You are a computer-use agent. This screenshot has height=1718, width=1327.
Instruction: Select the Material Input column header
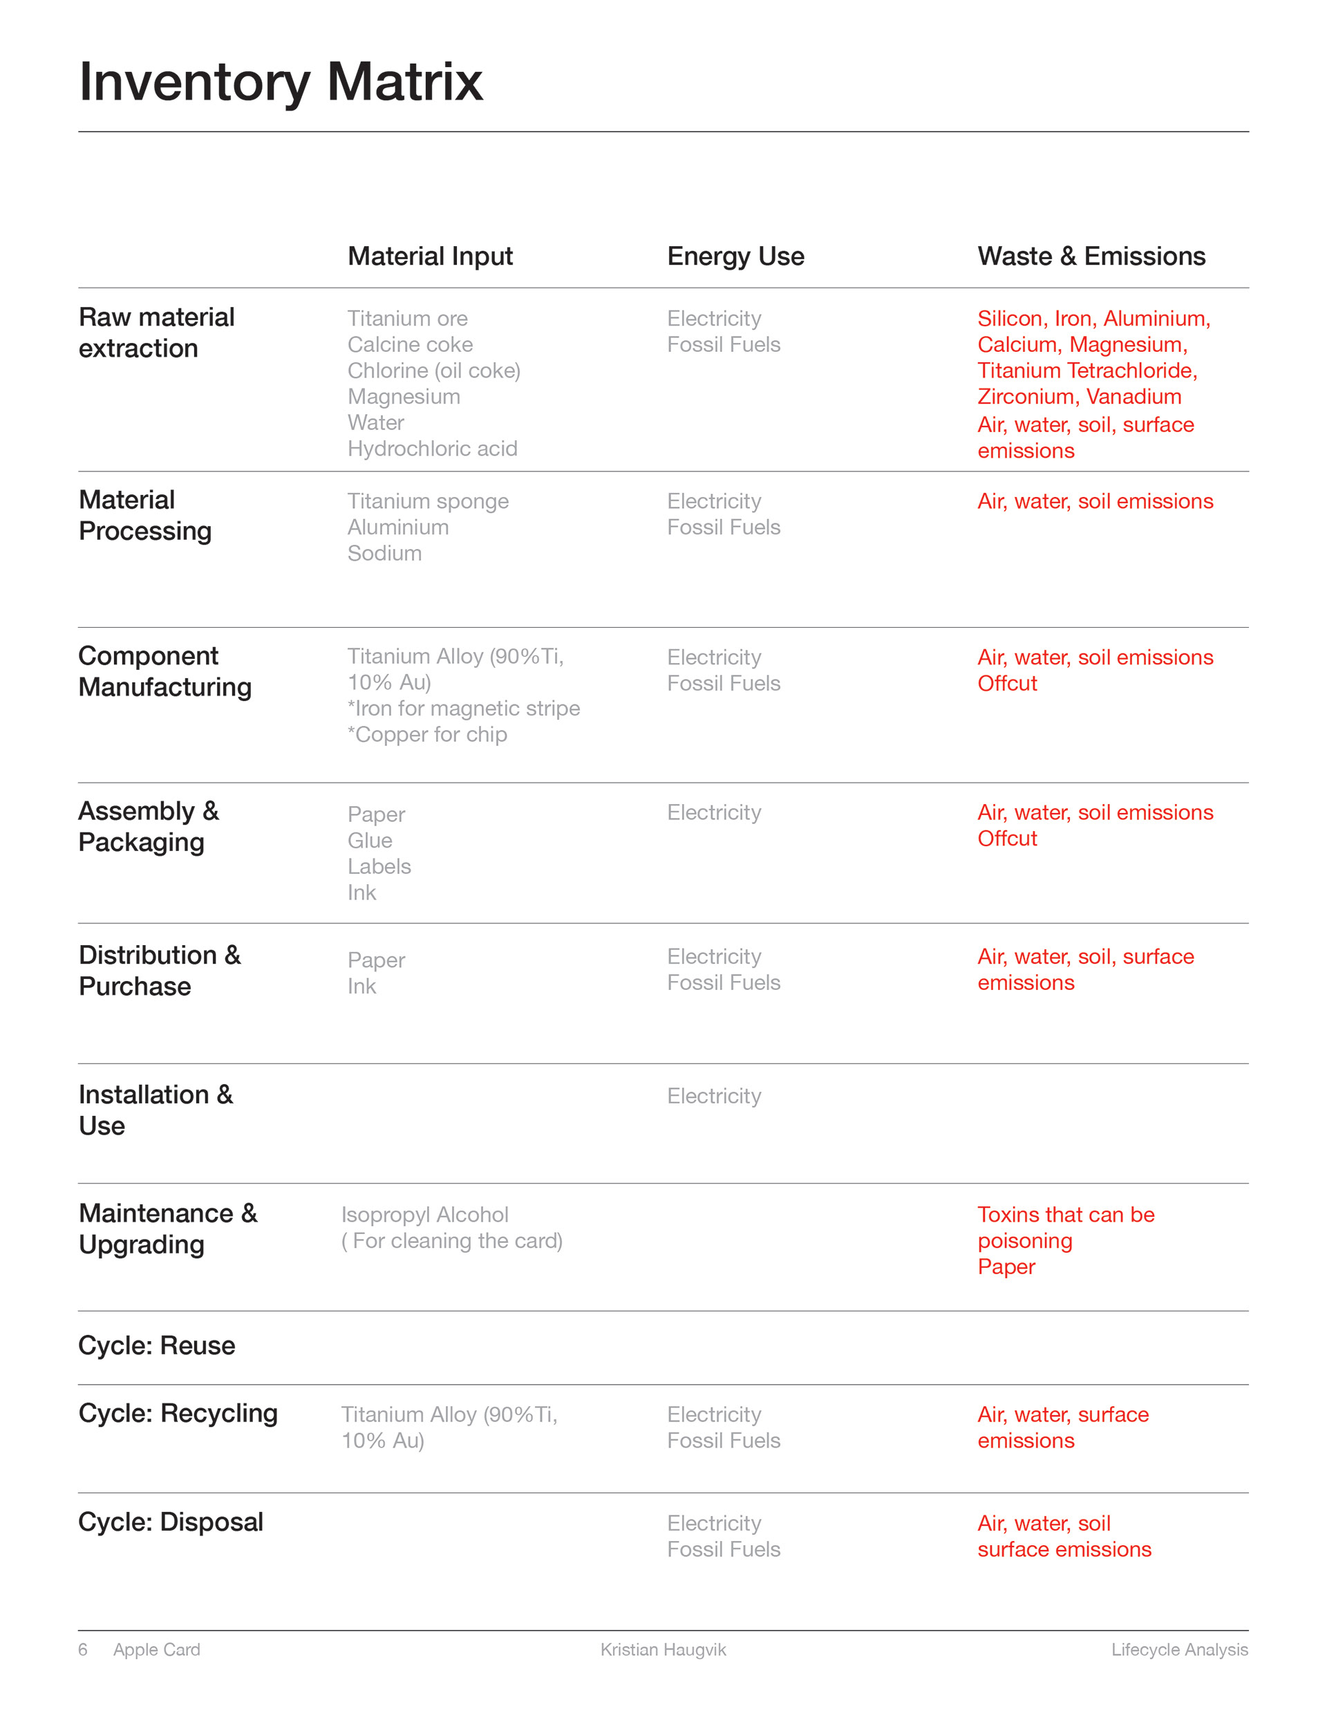tap(429, 256)
